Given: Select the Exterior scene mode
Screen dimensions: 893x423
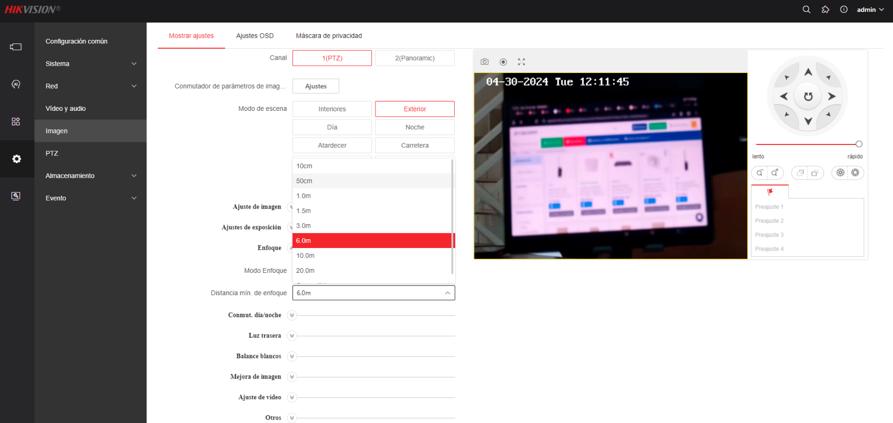Looking at the screenshot, I should (x=415, y=109).
